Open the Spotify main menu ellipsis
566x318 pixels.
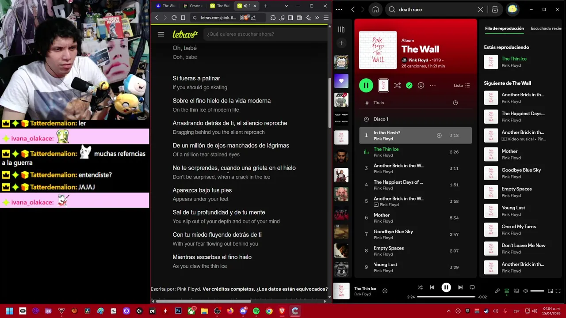[339, 9]
